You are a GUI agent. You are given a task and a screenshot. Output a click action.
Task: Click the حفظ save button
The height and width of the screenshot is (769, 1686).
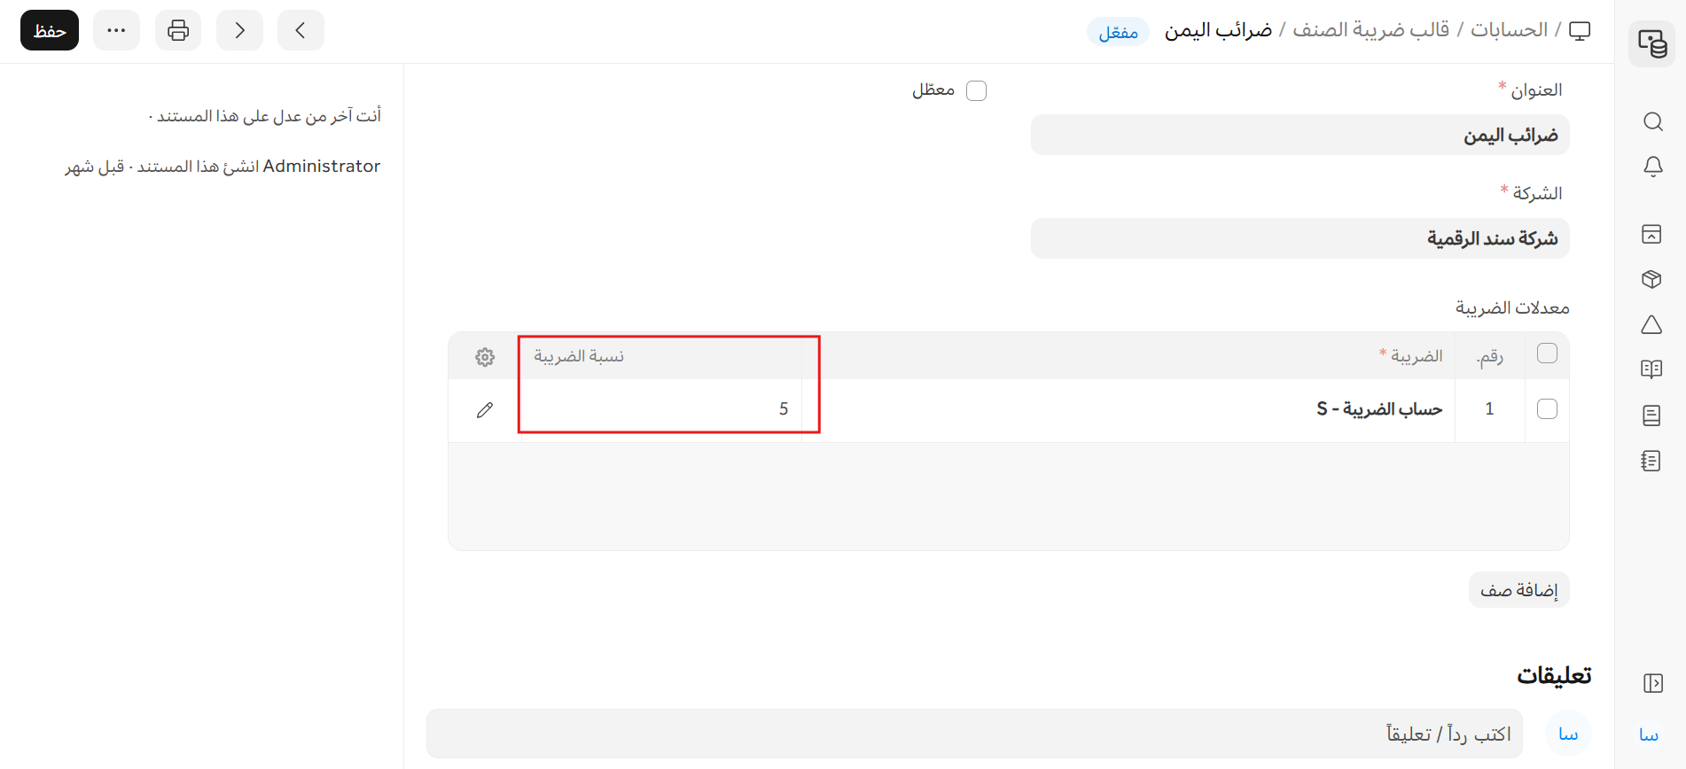tap(50, 30)
